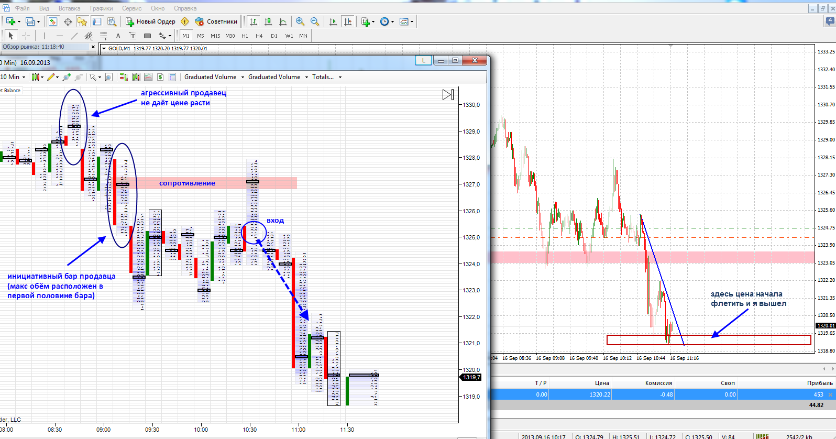This screenshot has height=439, width=836.
Task: Select the vertical line drawing tool
Action: [45, 36]
